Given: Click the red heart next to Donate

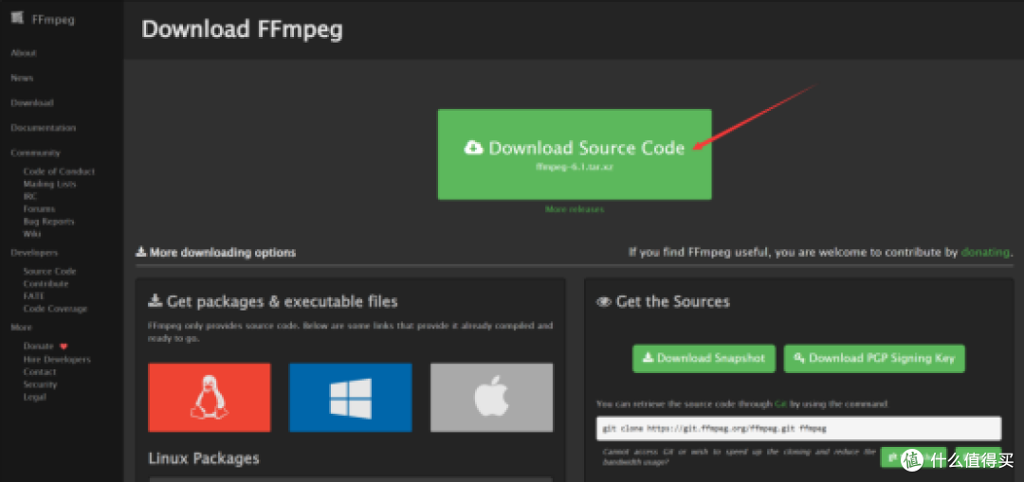Looking at the screenshot, I should [64, 347].
